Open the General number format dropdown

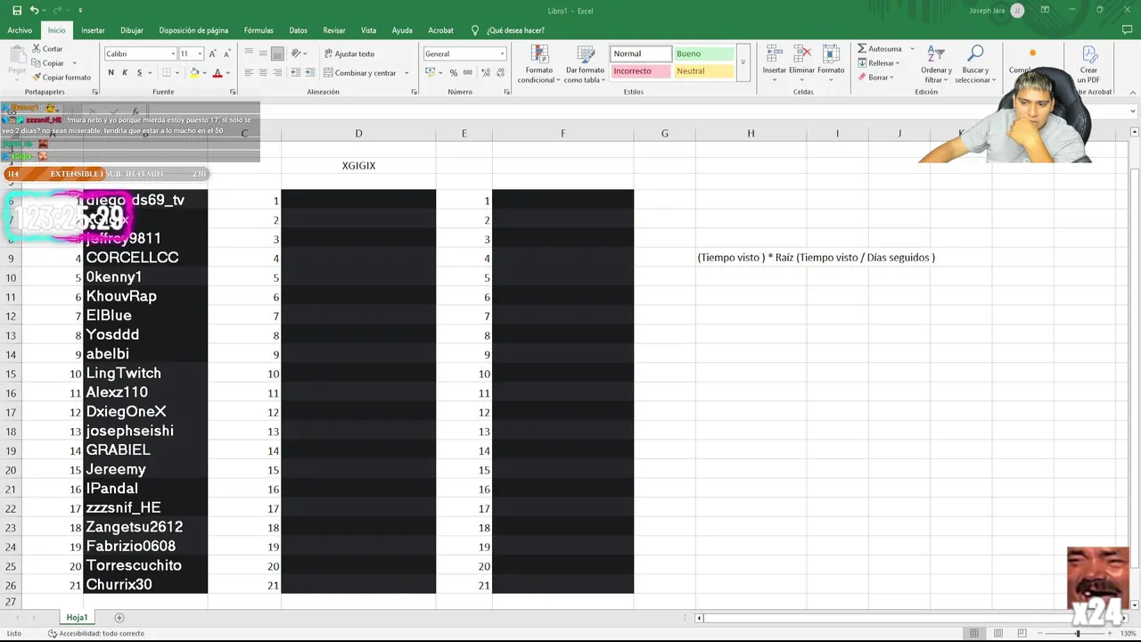pos(502,53)
